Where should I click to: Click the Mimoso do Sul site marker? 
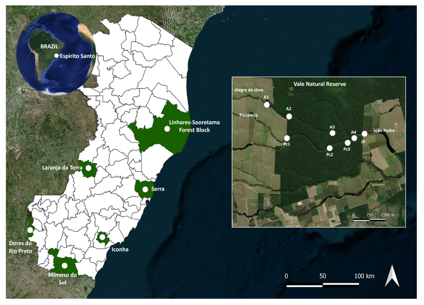click(64, 266)
